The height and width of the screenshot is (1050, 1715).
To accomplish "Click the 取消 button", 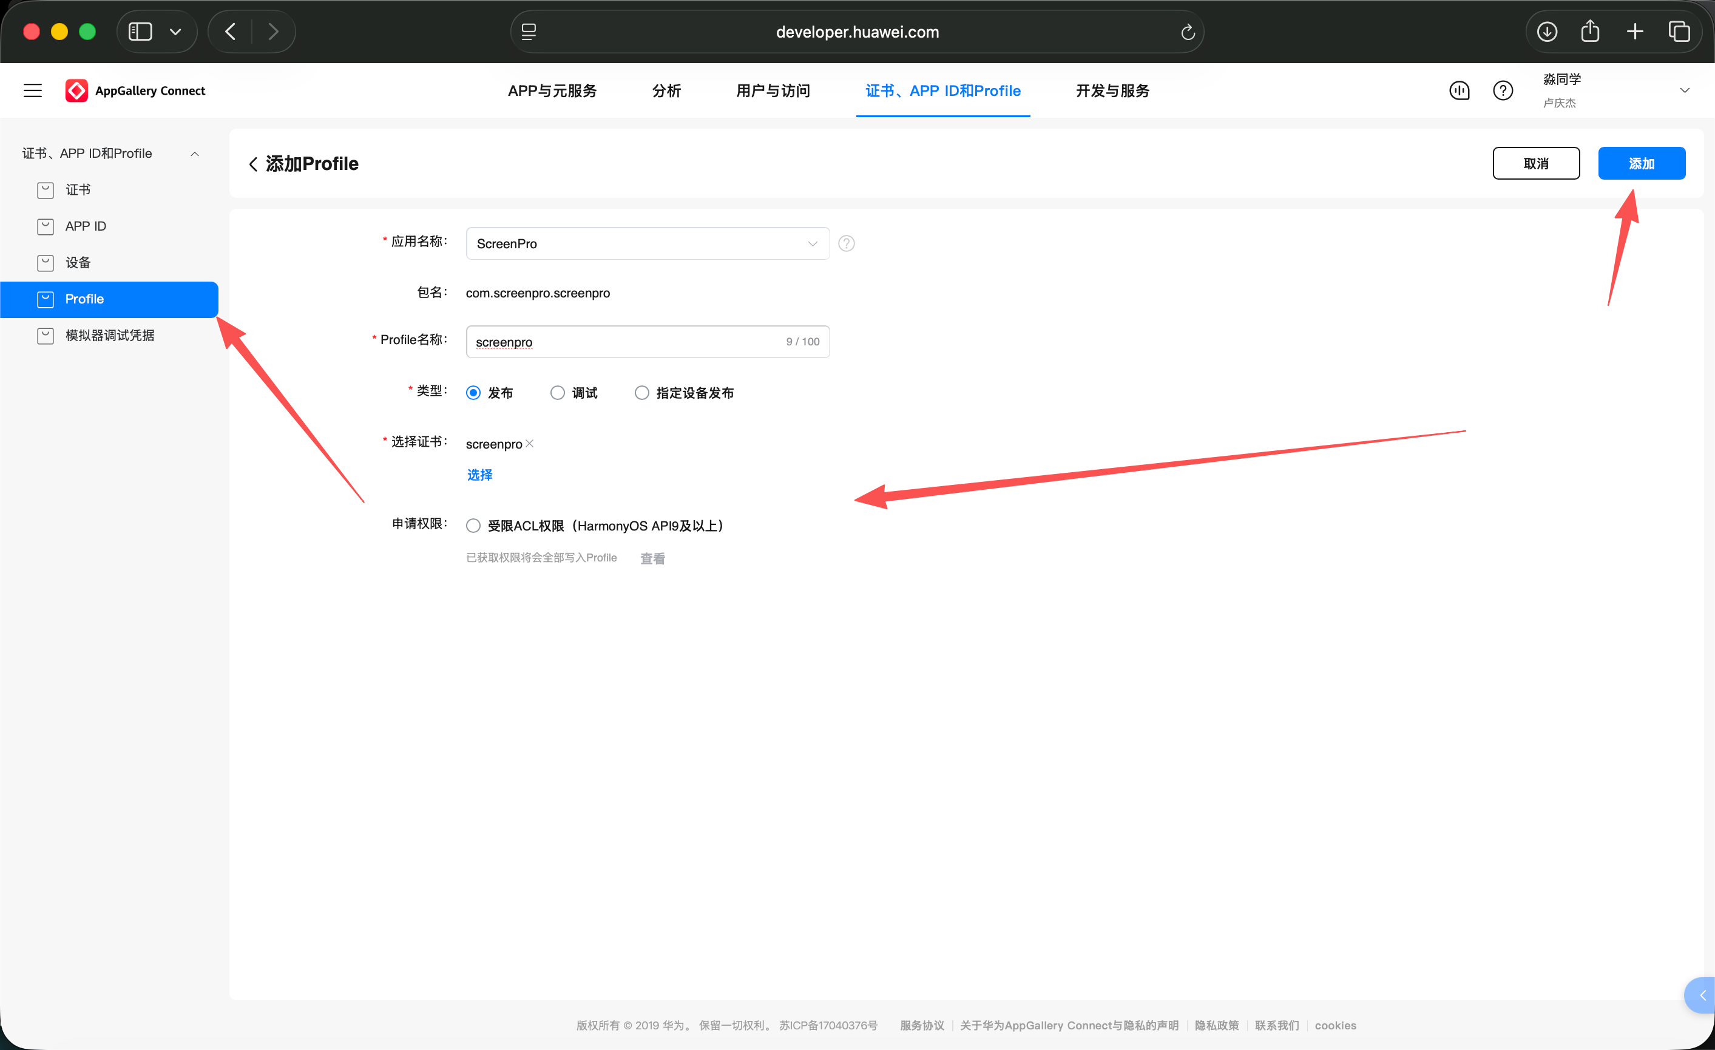I will 1536,164.
